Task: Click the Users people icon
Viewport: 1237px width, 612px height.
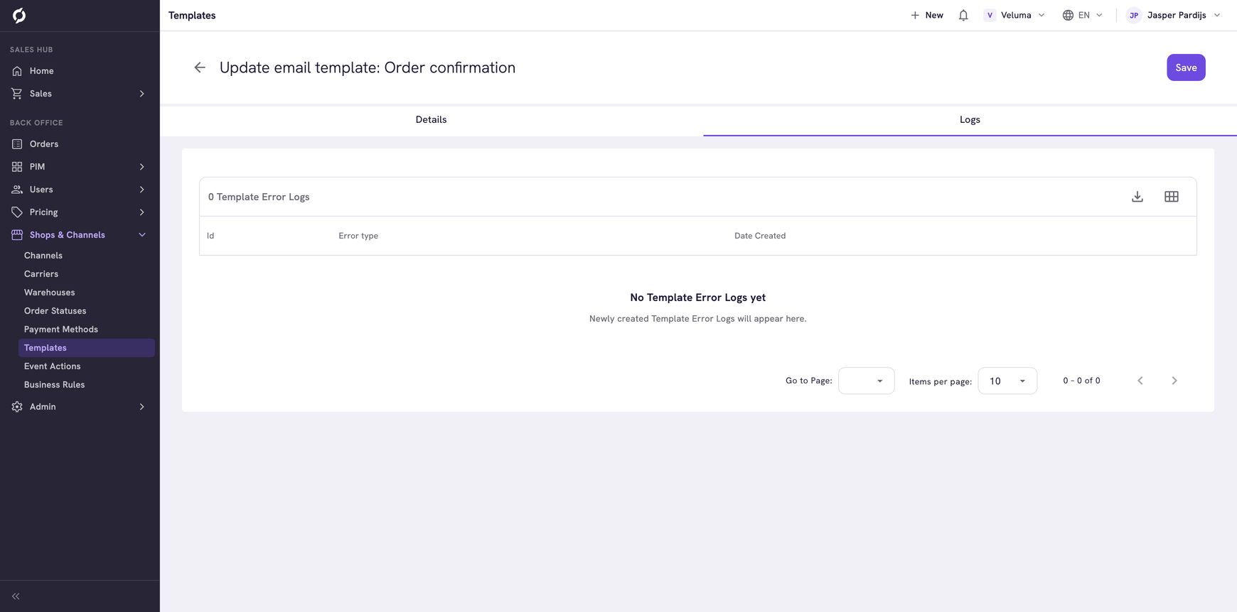Action: 17,190
